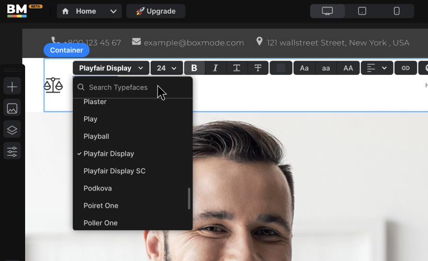
Task: Click the search magnifier icon
Action: pos(81,87)
